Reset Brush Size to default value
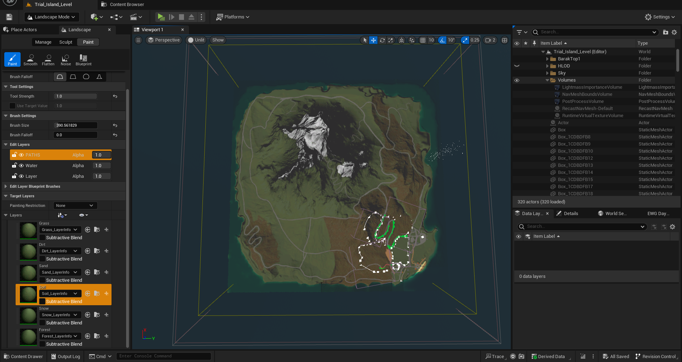The width and height of the screenshot is (682, 362). pyautogui.click(x=115, y=125)
